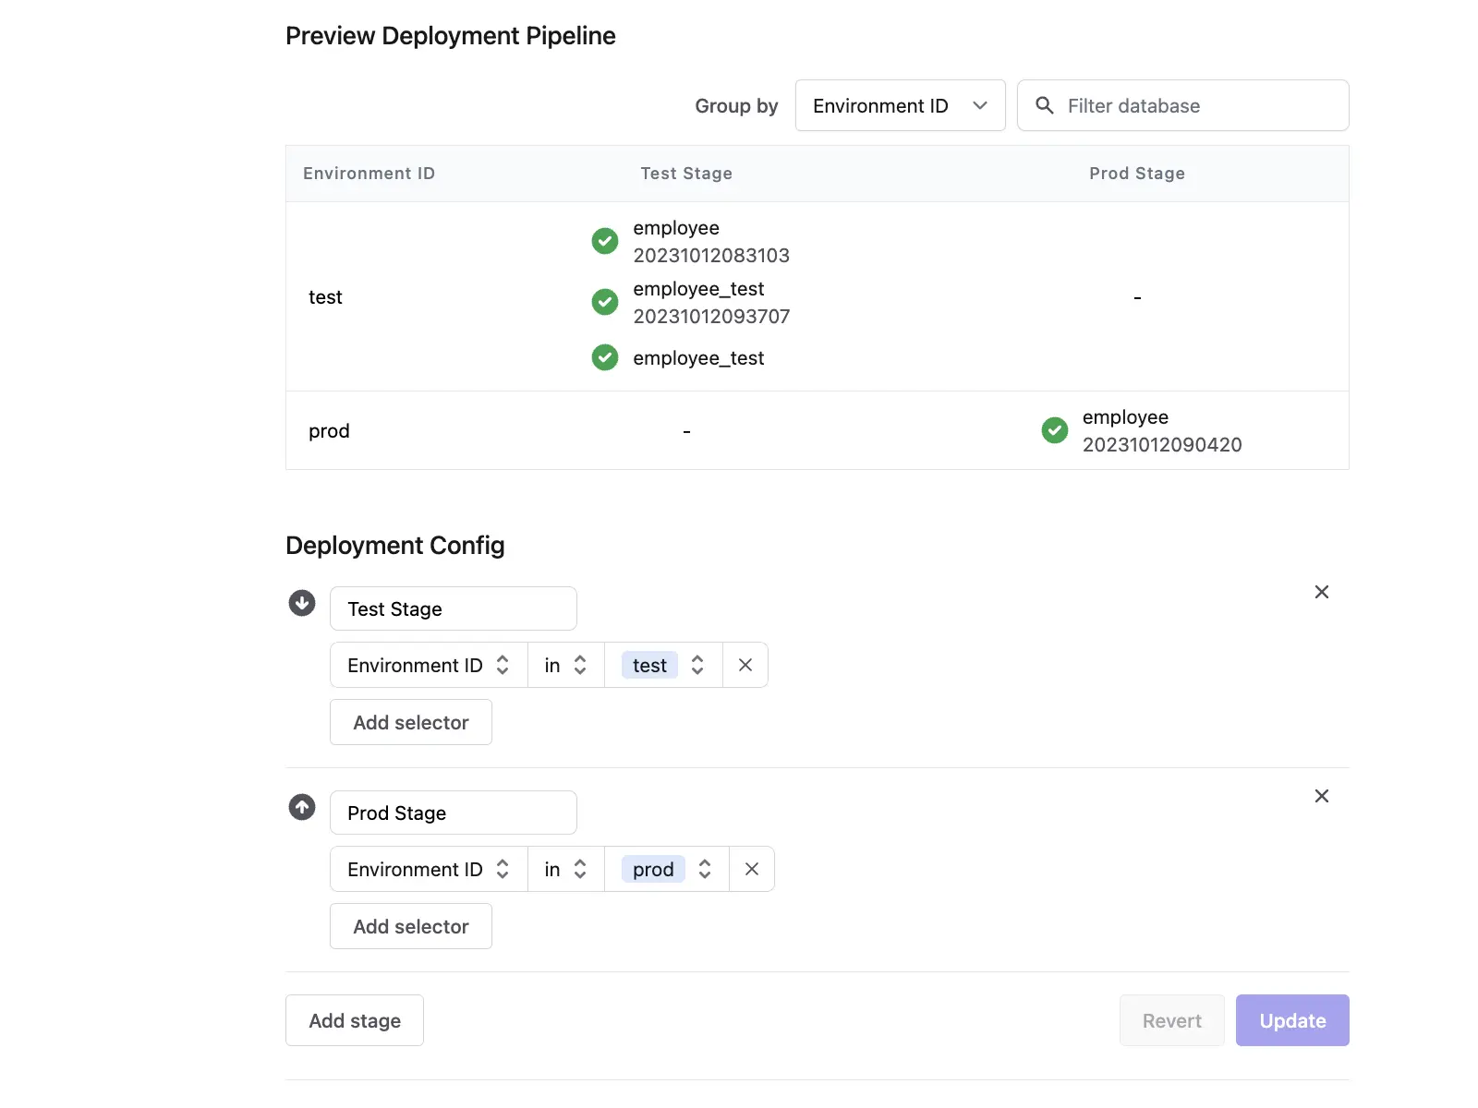1478x1108 pixels.
Task: Click the Test Stage name field
Action: point(453,608)
